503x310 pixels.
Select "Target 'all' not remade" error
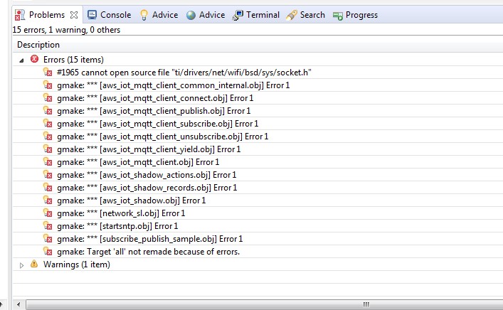[148, 252]
